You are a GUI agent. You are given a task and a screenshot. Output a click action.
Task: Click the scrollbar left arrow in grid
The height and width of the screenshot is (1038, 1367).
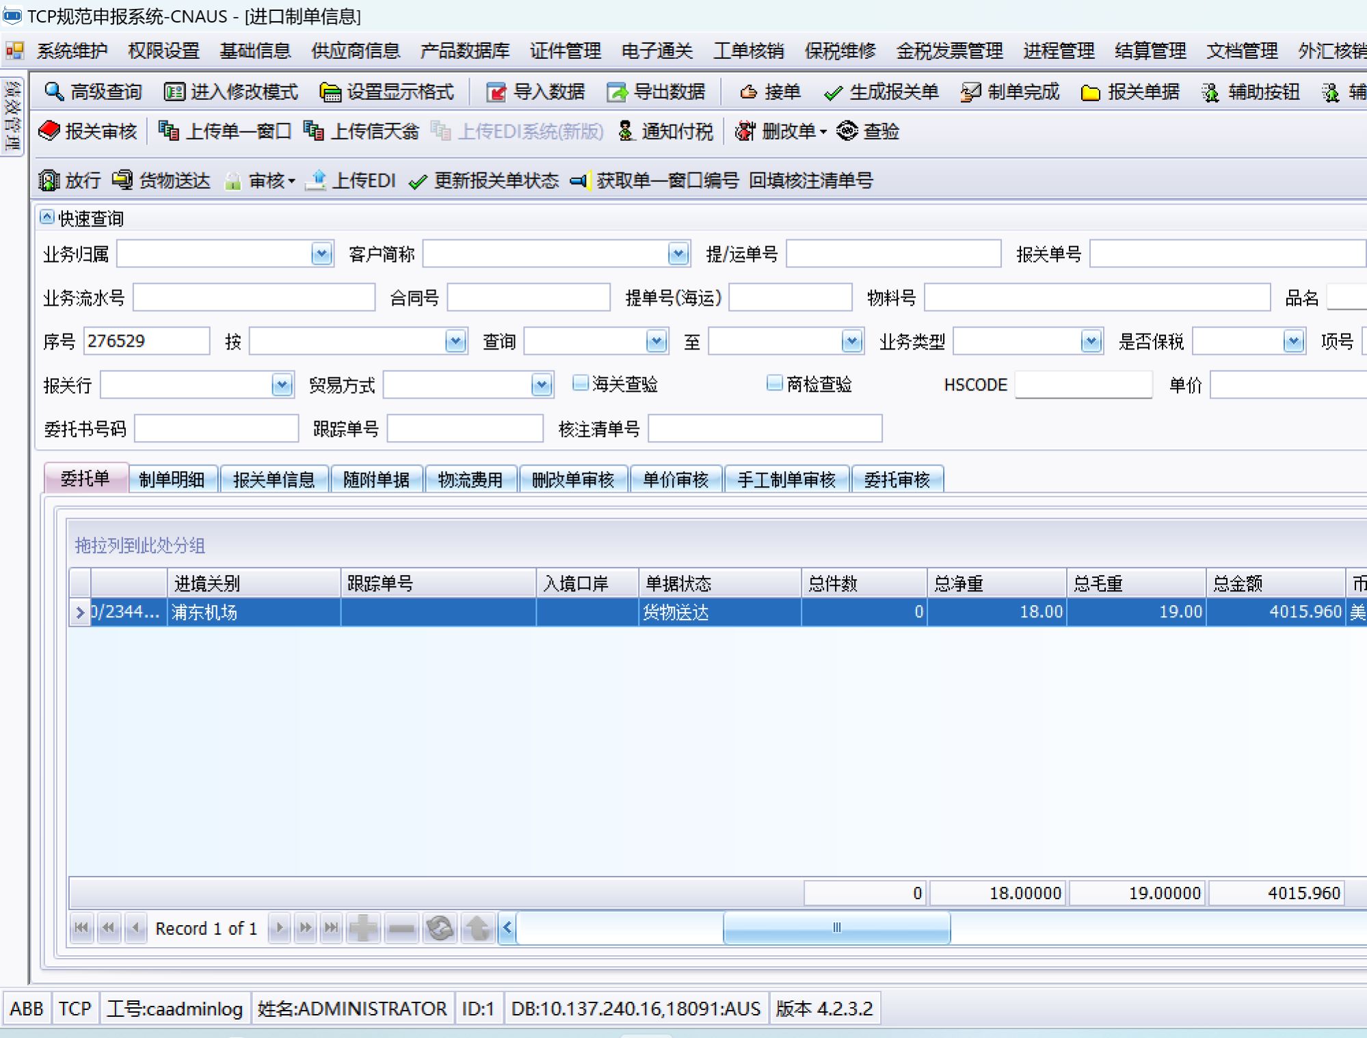pos(507,928)
